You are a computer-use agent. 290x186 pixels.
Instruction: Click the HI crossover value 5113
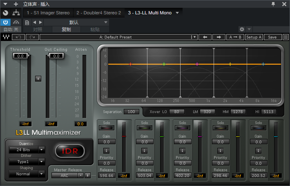268,111
